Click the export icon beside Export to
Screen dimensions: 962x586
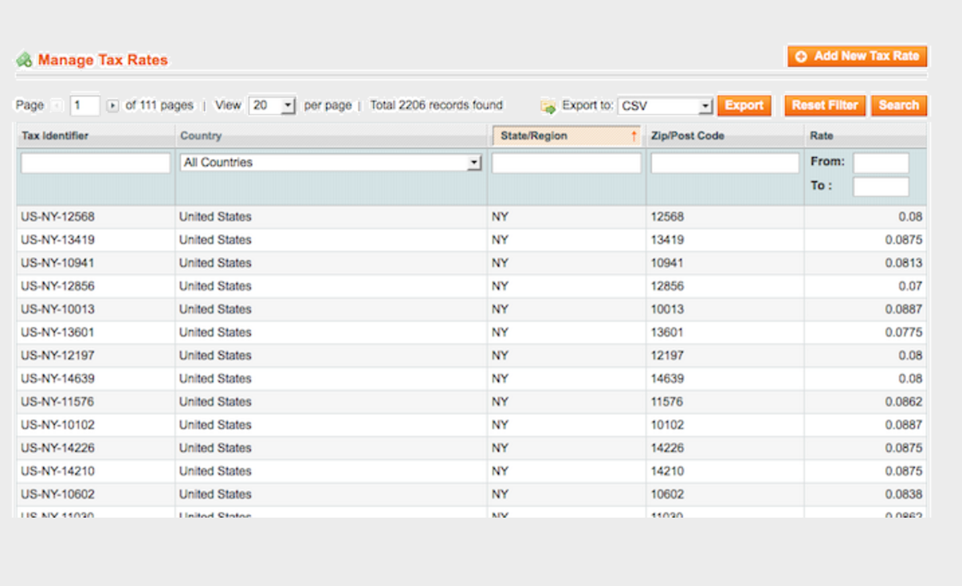click(x=548, y=106)
